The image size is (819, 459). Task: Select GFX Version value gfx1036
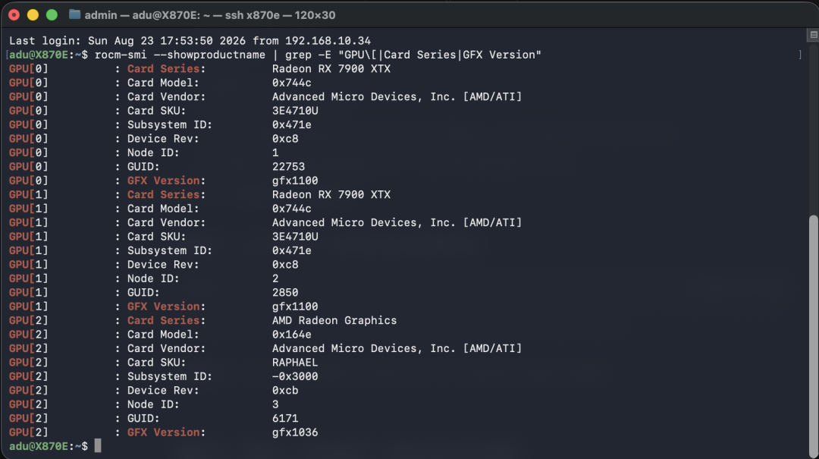click(x=295, y=432)
